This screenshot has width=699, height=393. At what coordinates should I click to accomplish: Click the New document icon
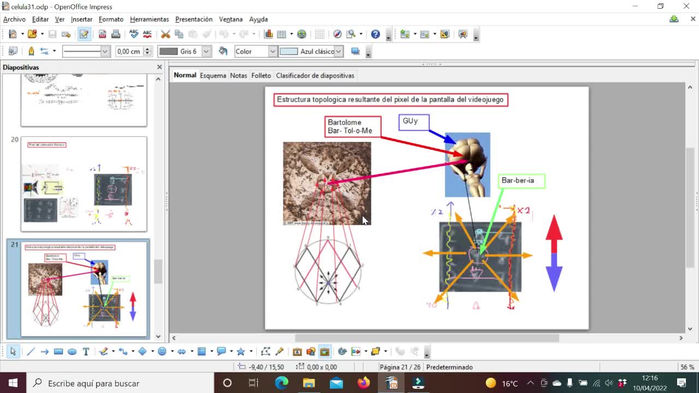coord(13,34)
